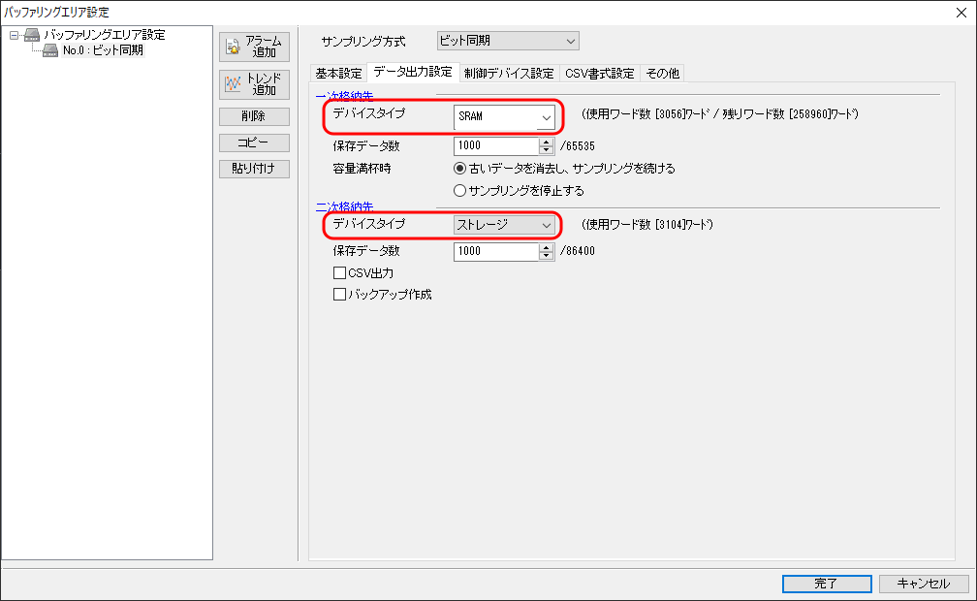This screenshot has width=977, height=601.
Task: Select 古いデータを消去し、サンプリングを続ける radio option
Action: pyautogui.click(x=460, y=169)
